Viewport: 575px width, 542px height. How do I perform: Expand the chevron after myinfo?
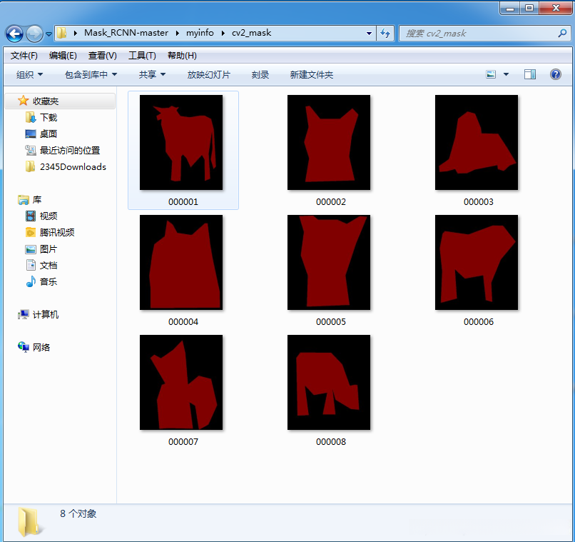[x=223, y=34]
